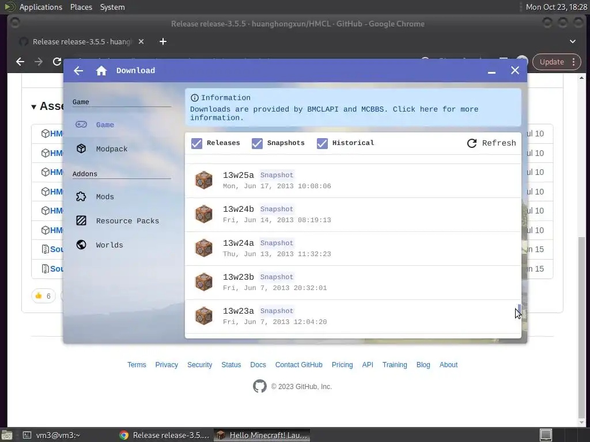Open the About footer link

coord(448,364)
